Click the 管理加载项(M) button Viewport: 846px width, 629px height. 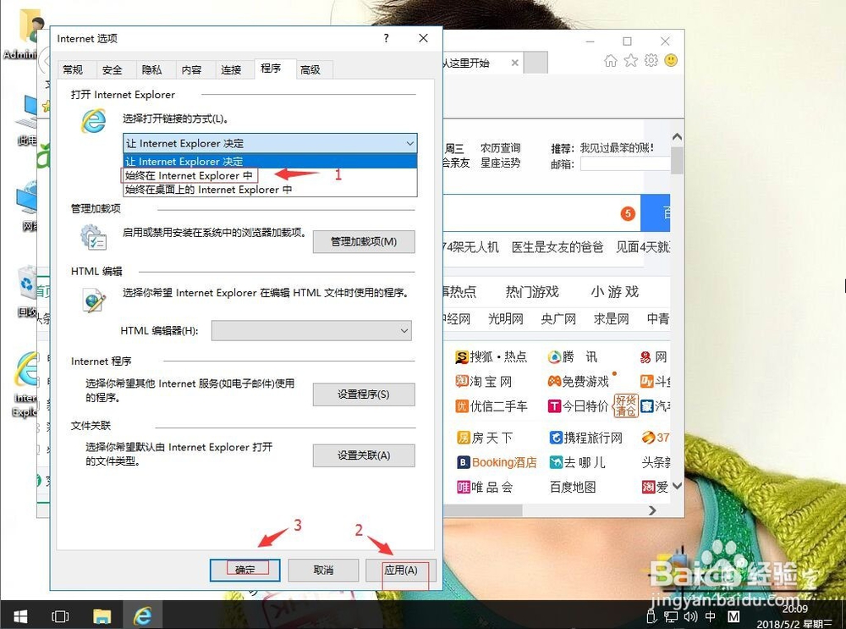point(364,241)
